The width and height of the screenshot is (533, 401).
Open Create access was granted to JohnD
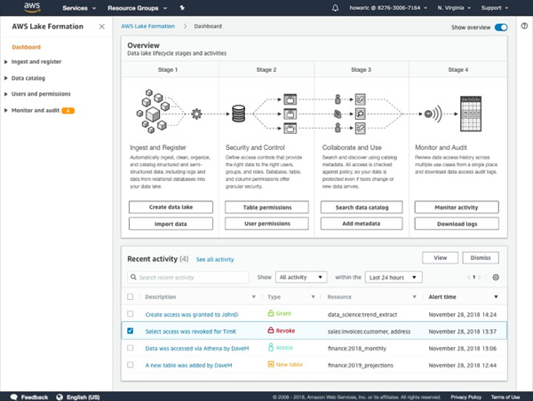pos(192,314)
